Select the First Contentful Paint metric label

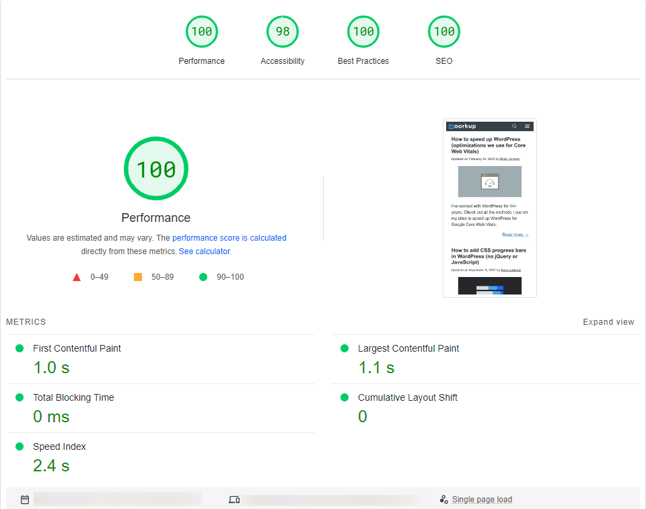tap(77, 348)
